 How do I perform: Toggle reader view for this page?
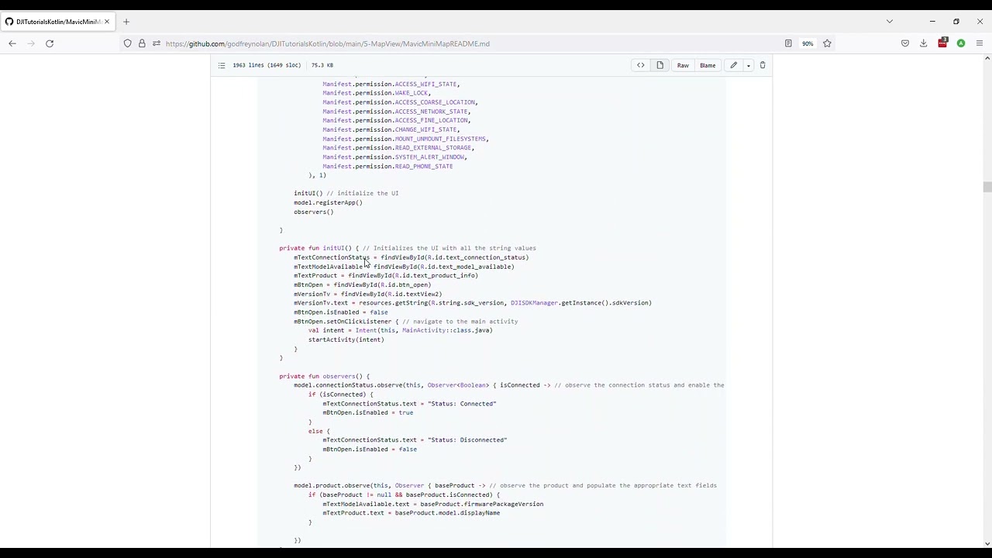[x=788, y=43]
